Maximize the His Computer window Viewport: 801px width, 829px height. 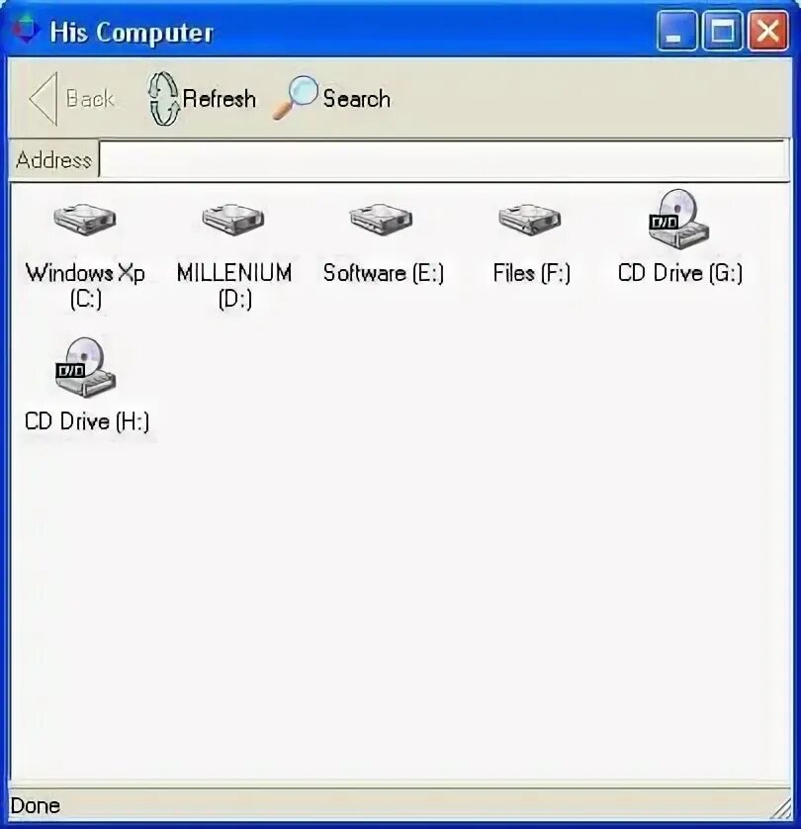[722, 31]
